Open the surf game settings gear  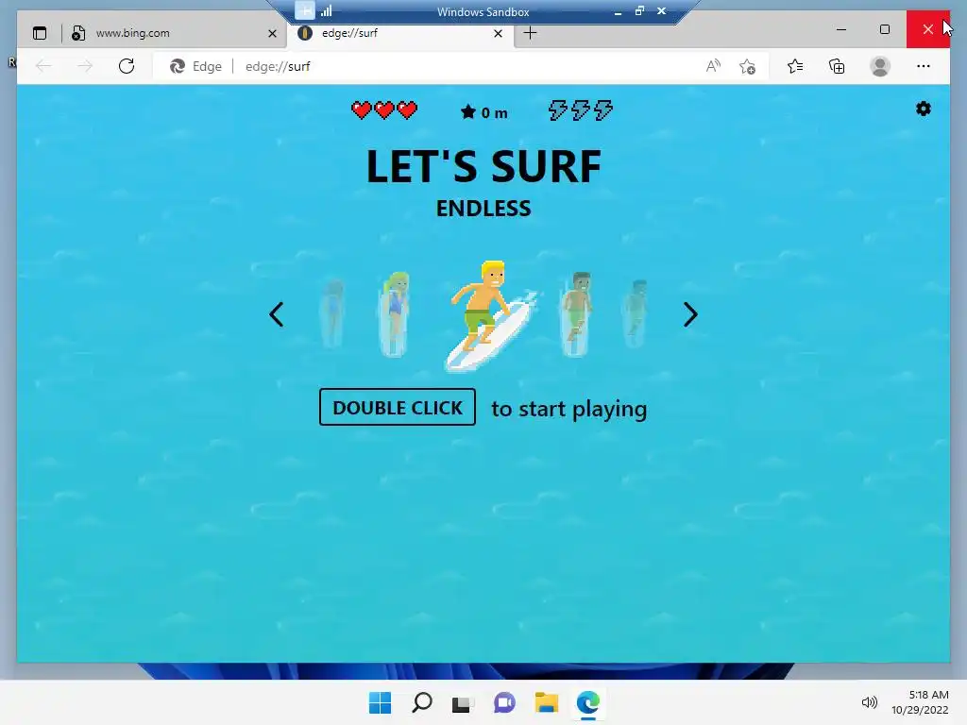[x=924, y=110]
